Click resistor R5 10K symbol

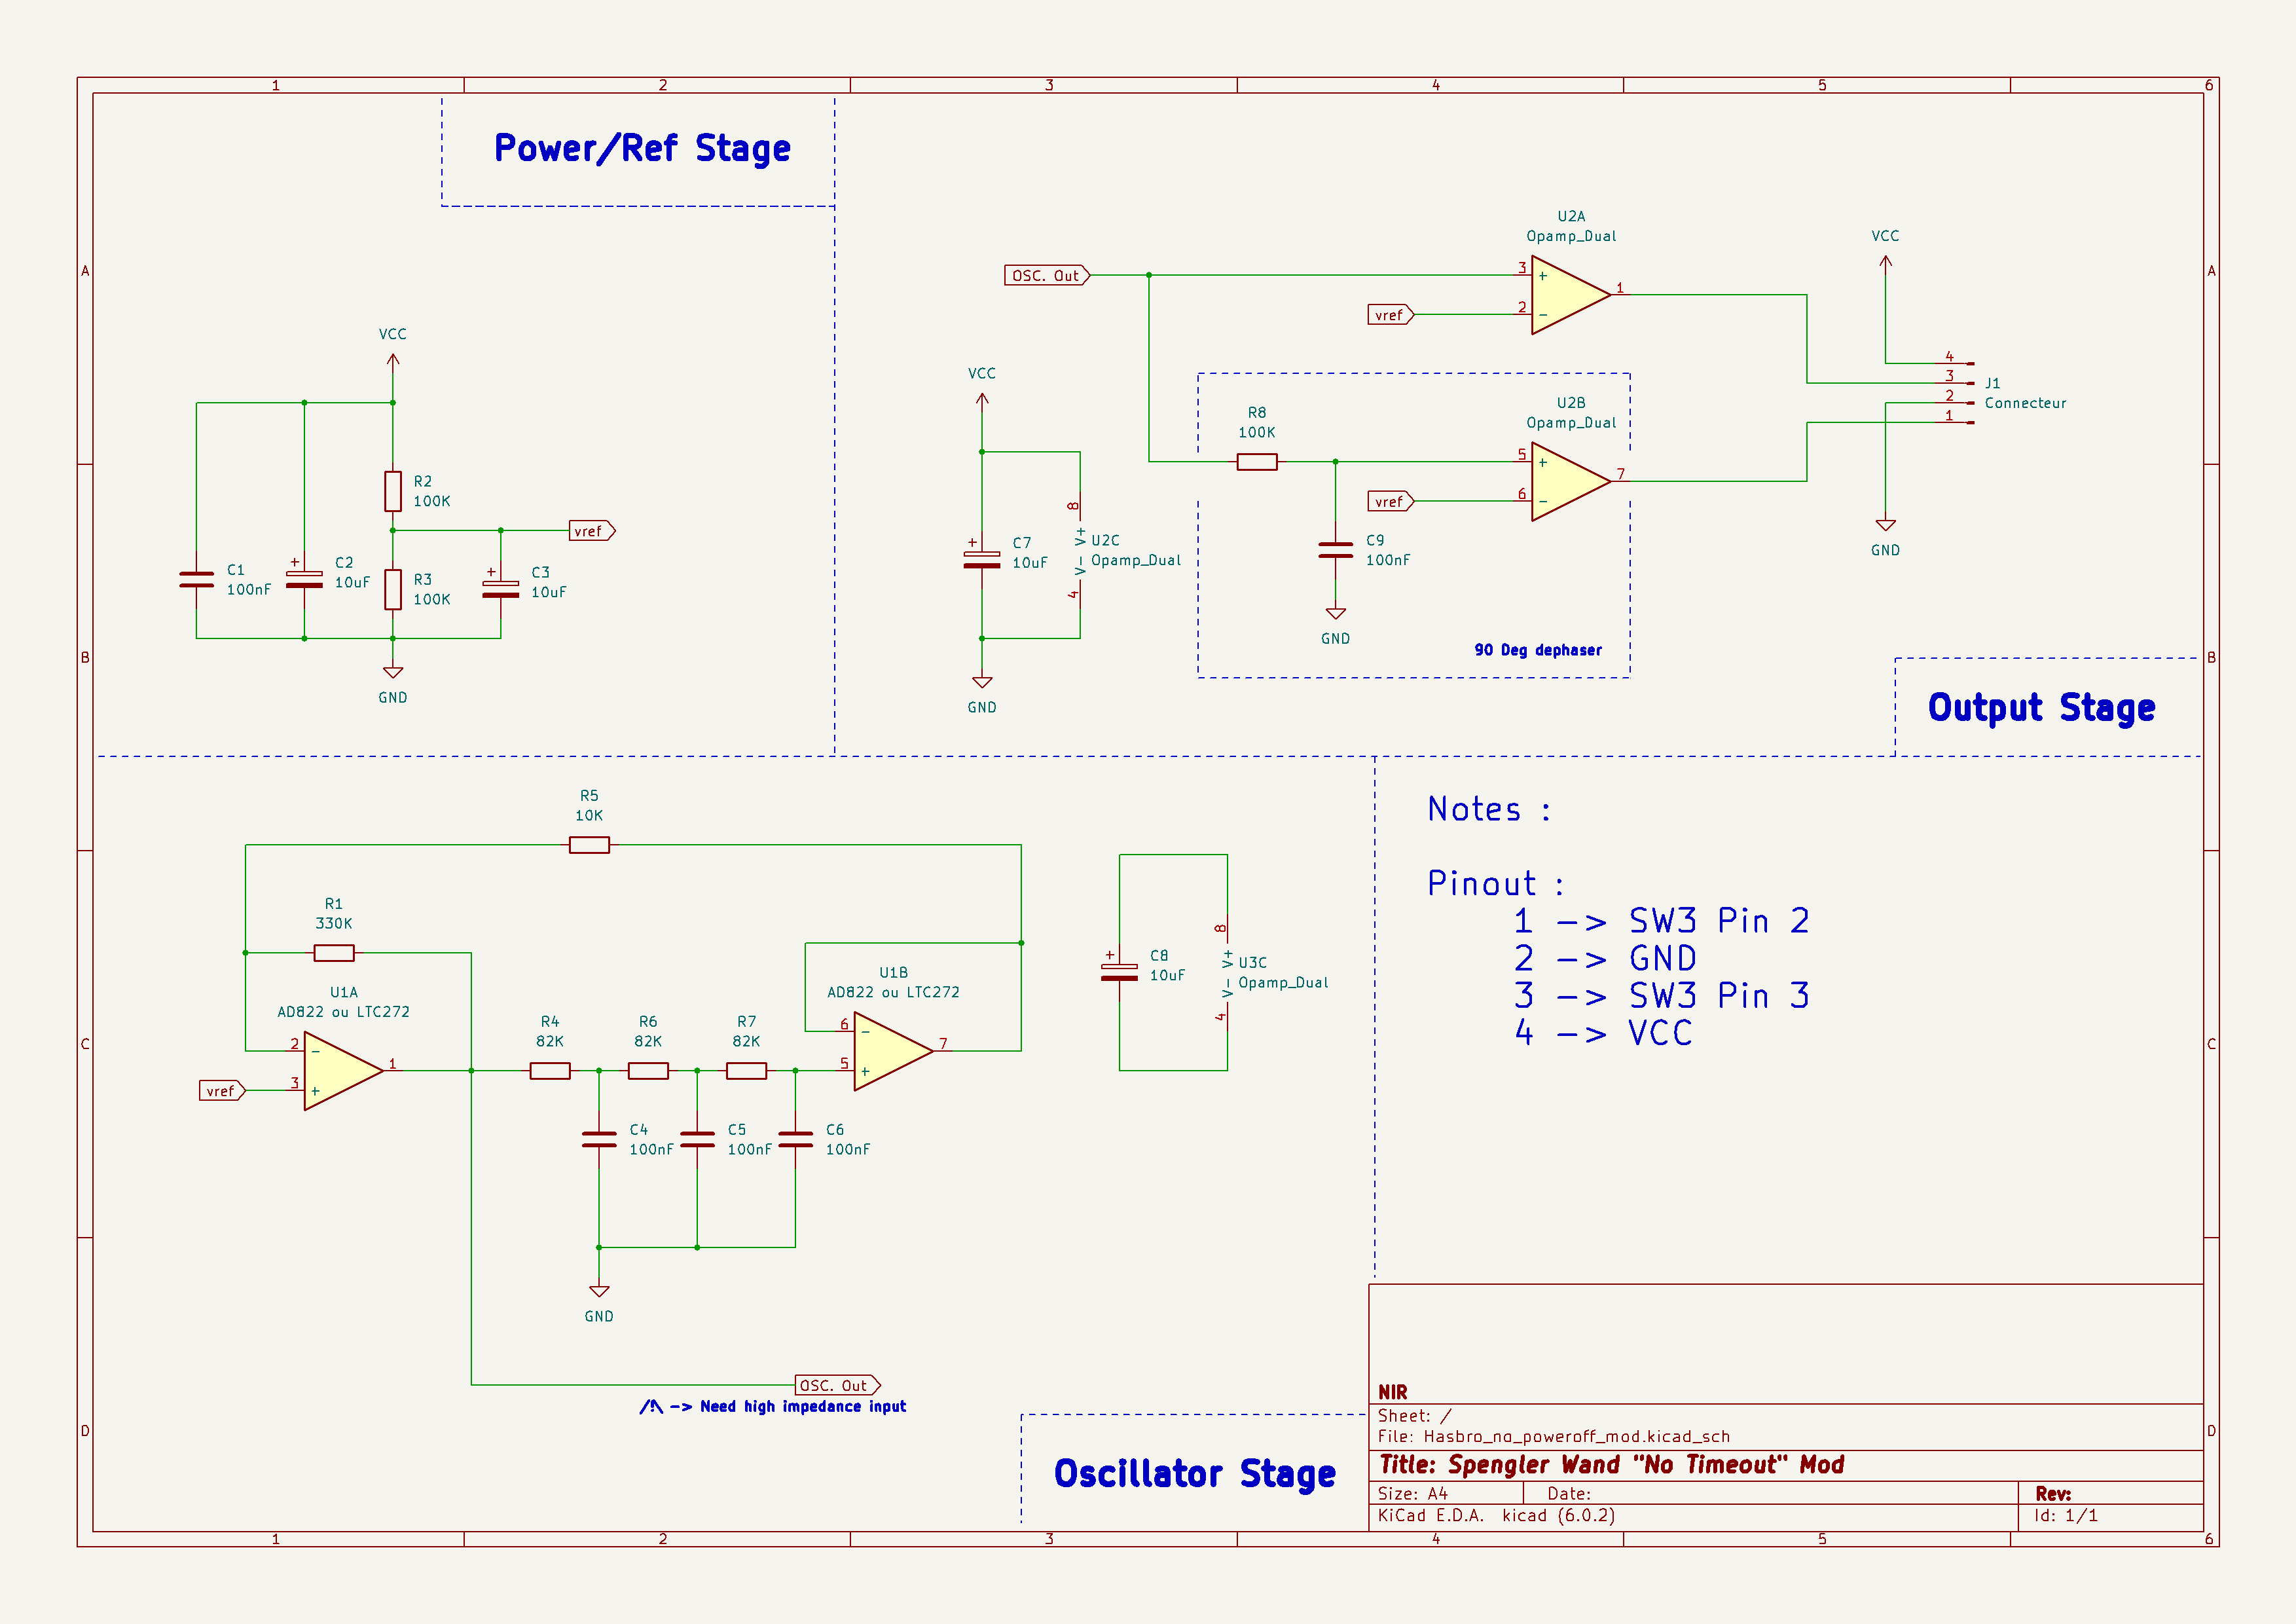tap(589, 845)
